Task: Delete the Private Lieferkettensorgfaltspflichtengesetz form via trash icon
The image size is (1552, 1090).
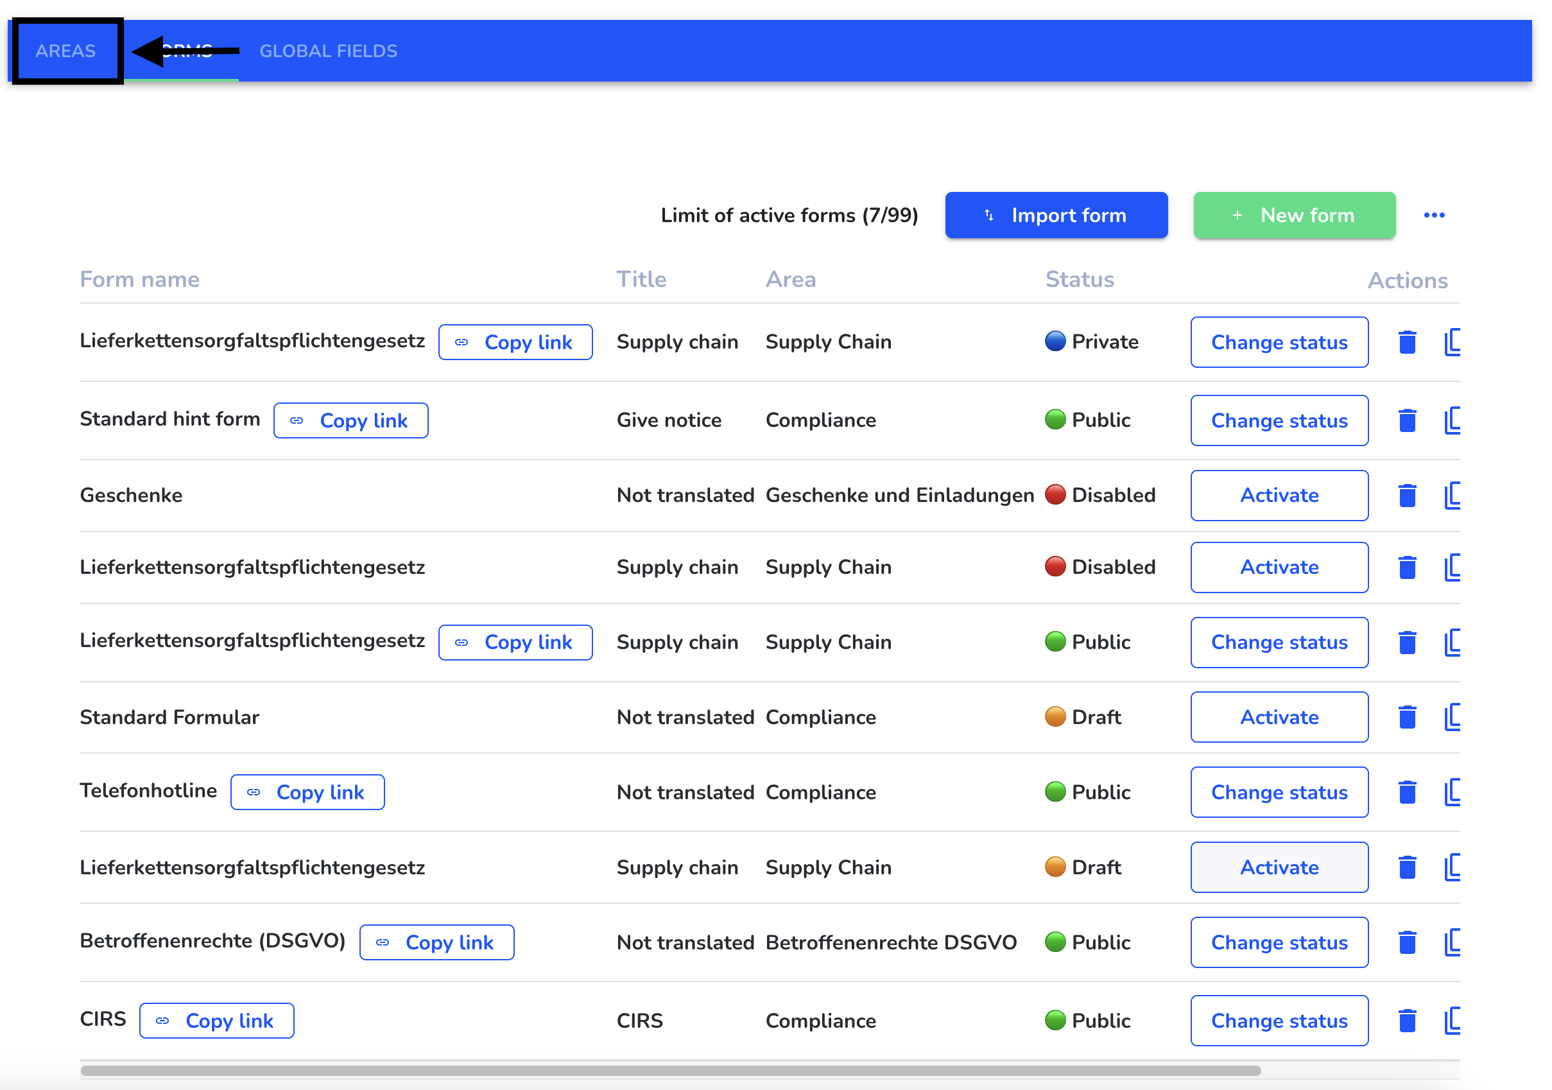Action: pyautogui.click(x=1407, y=342)
